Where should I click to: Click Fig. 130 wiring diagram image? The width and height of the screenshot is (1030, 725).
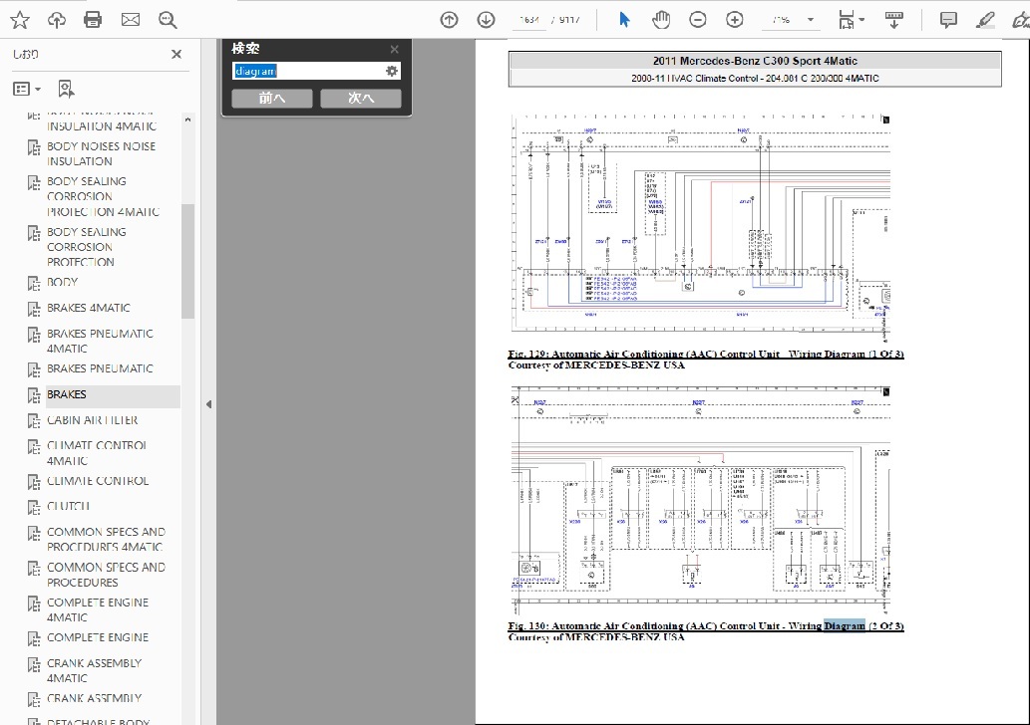pyautogui.click(x=701, y=501)
